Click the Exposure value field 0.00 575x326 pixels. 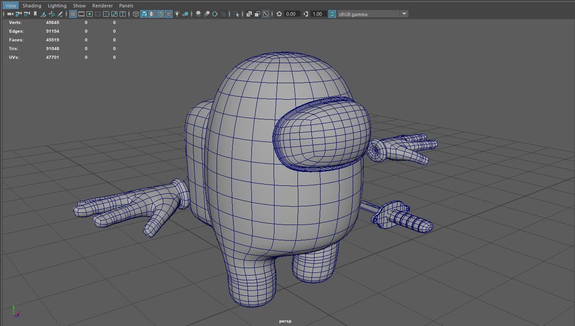click(291, 14)
